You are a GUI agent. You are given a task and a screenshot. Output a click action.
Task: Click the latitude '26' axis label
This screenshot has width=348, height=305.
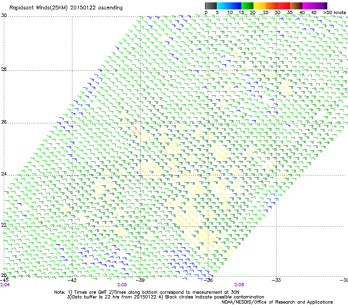click(x=4, y=122)
